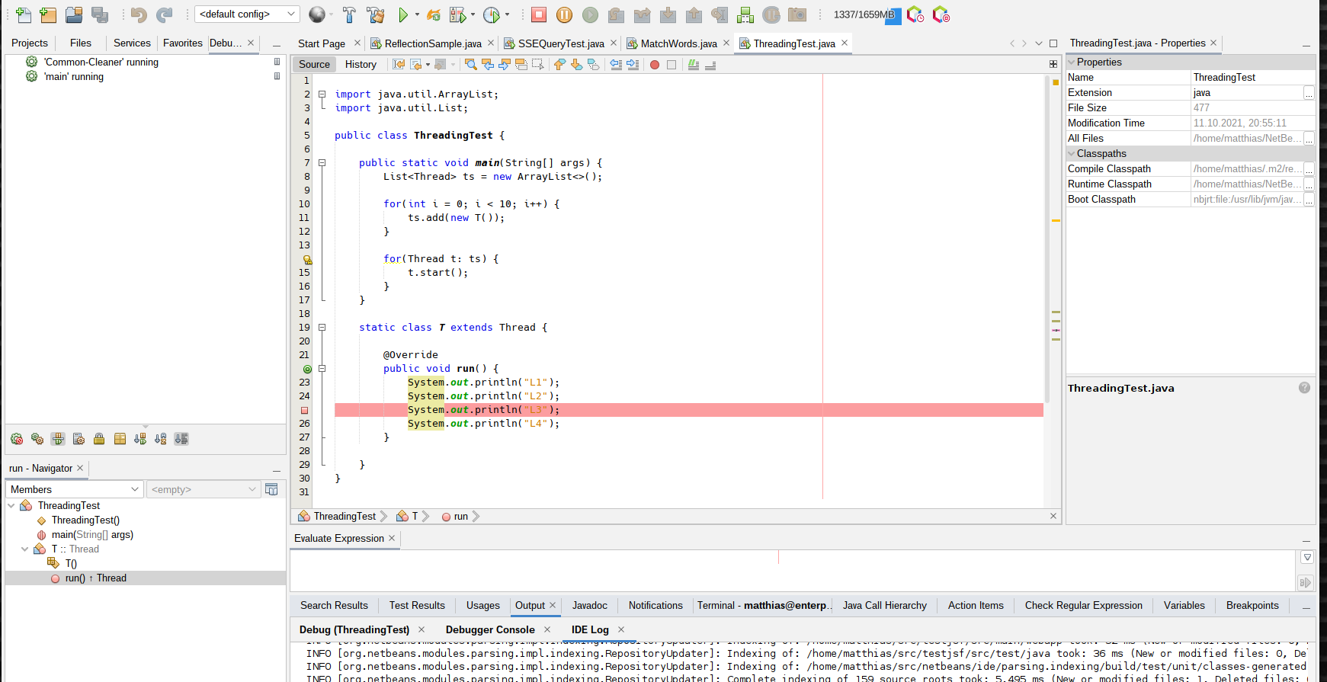
Task: Stop the debugger session with red square
Action: click(539, 14)
